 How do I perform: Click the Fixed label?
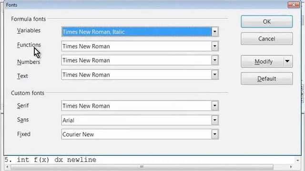coord(24,134)
